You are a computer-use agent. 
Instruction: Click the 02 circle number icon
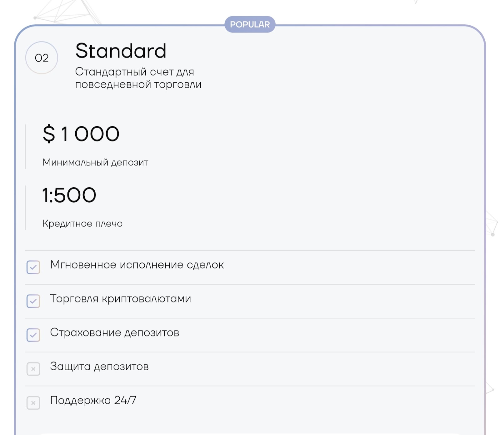(x=42, y=58)
